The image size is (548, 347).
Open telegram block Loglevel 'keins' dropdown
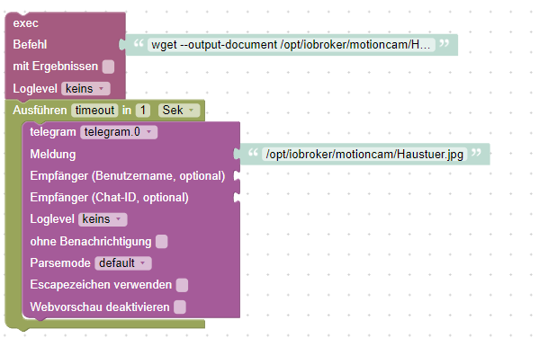(x=103, y=219)
